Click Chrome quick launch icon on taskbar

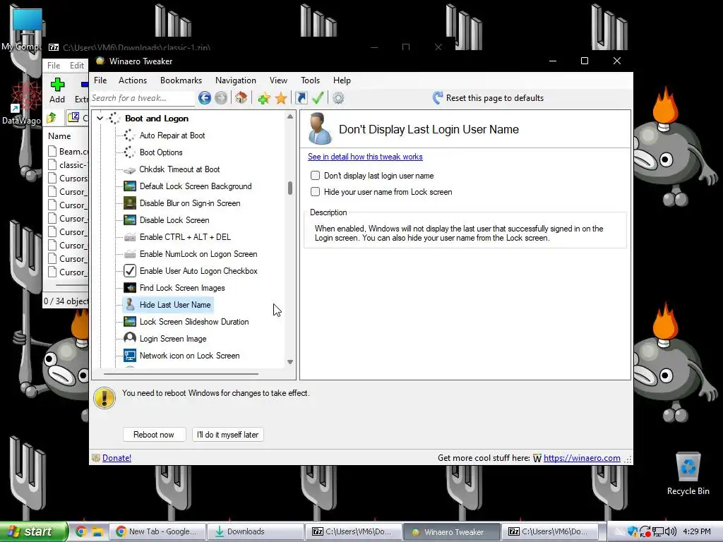tap(80, 531)
